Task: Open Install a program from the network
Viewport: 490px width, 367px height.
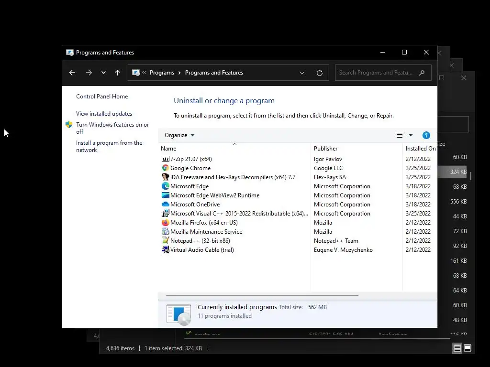Action: click(109, 146)
